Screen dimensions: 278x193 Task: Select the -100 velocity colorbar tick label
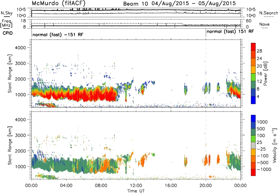[262, 156]
